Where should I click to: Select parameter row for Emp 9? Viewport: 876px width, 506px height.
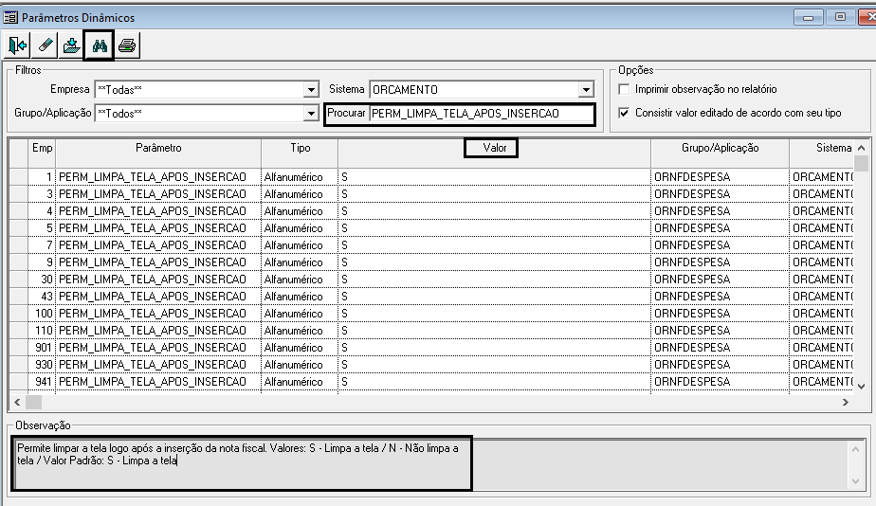[431, 262]
